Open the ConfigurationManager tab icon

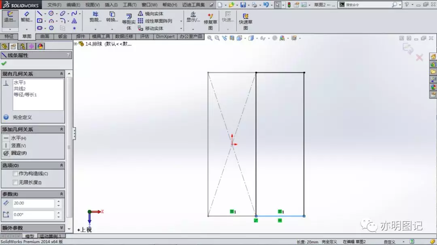tap(22, 46)
